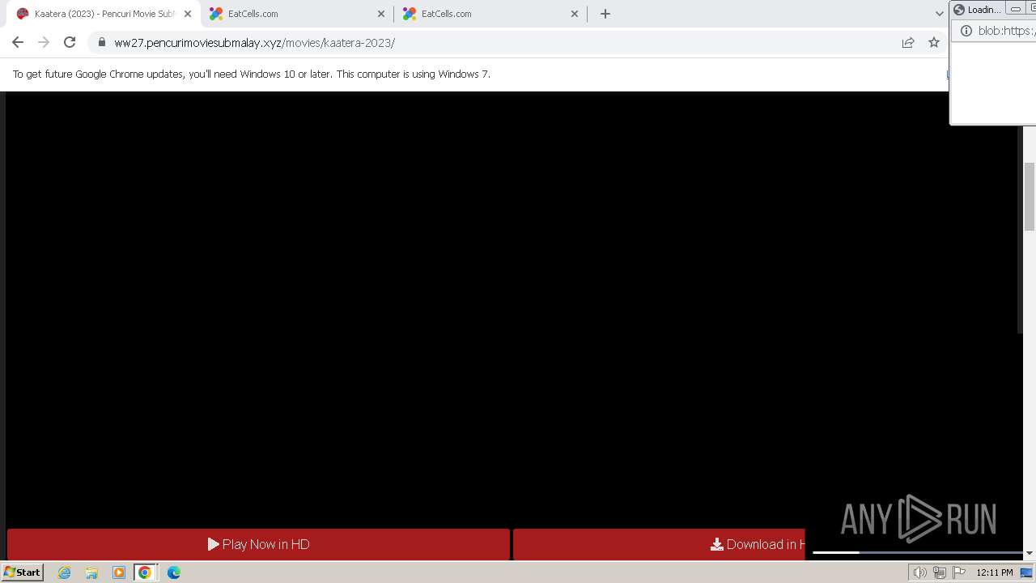This screenshot has height=583, width=1036.
Task: Click the address bar URL
Action: click(x=254, y=43)
